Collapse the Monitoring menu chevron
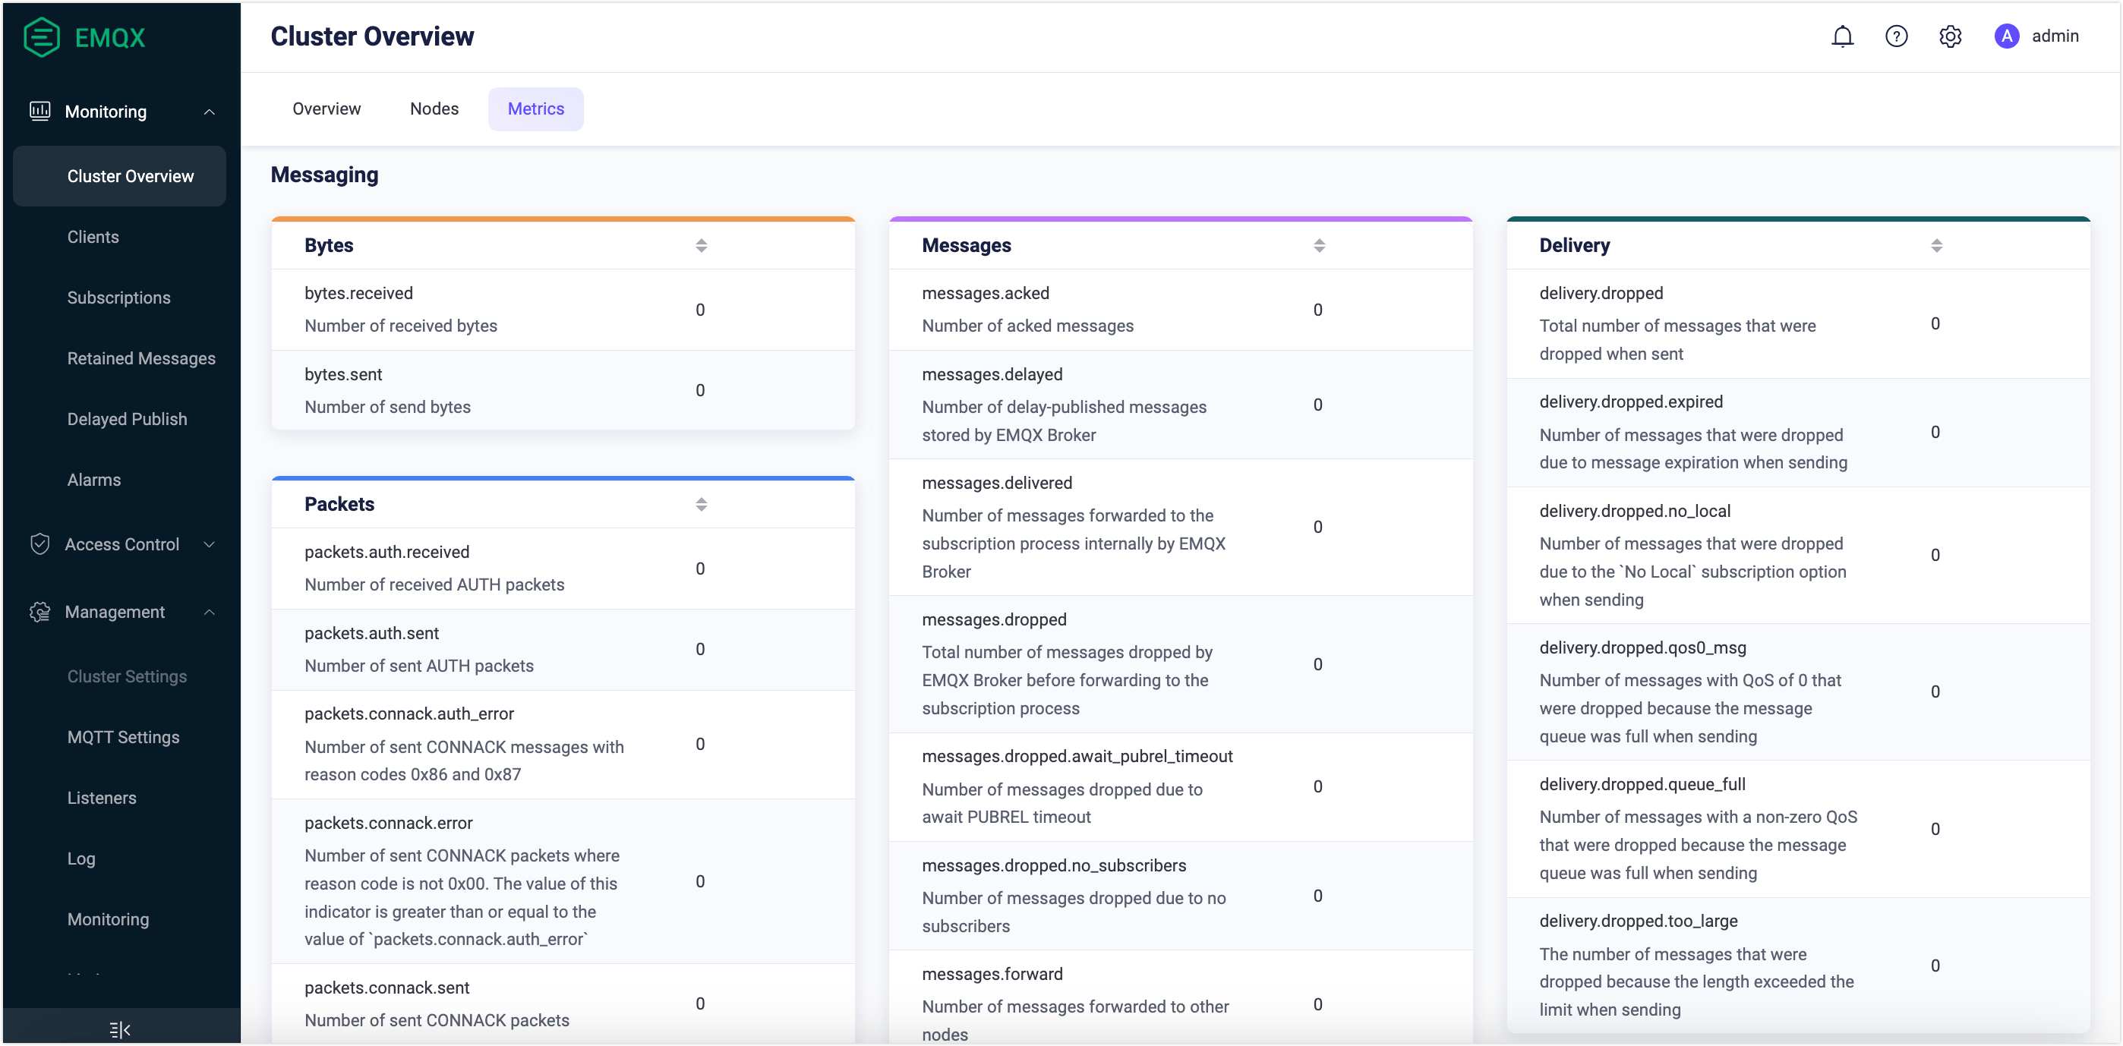The width and height of the screenshot is (2123, 1046). click(210, 112)
